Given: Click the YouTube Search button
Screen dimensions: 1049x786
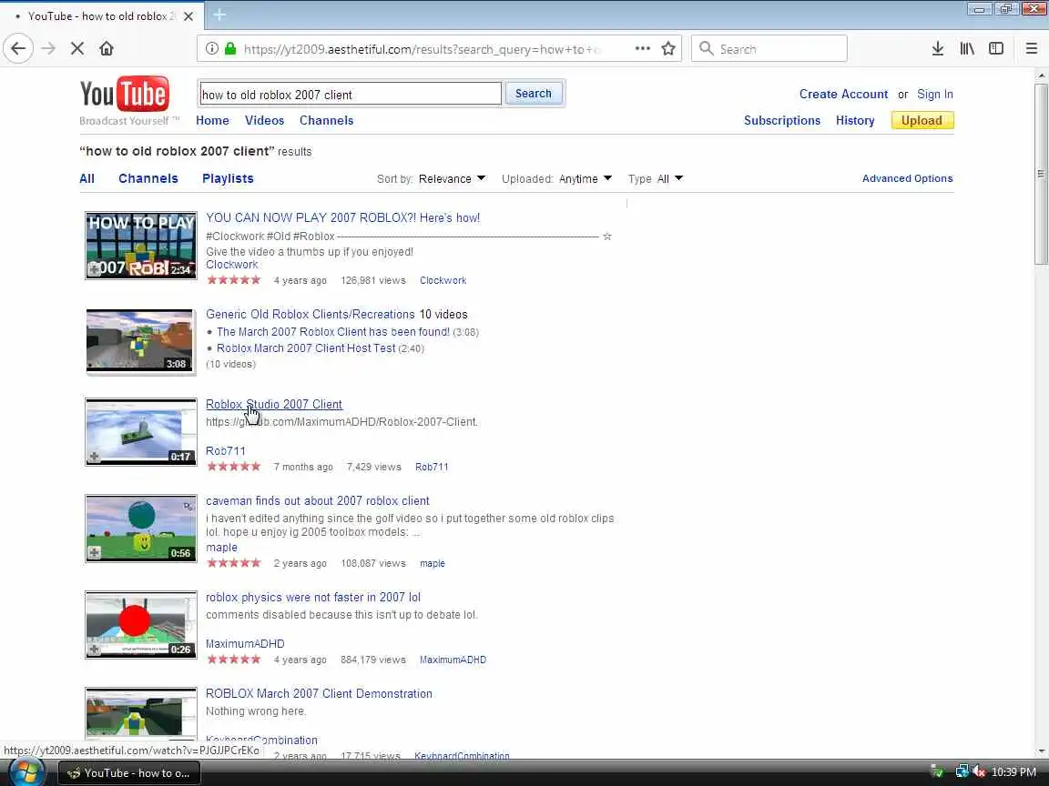Looking at the screenshot, I should [x=534, y=94].
